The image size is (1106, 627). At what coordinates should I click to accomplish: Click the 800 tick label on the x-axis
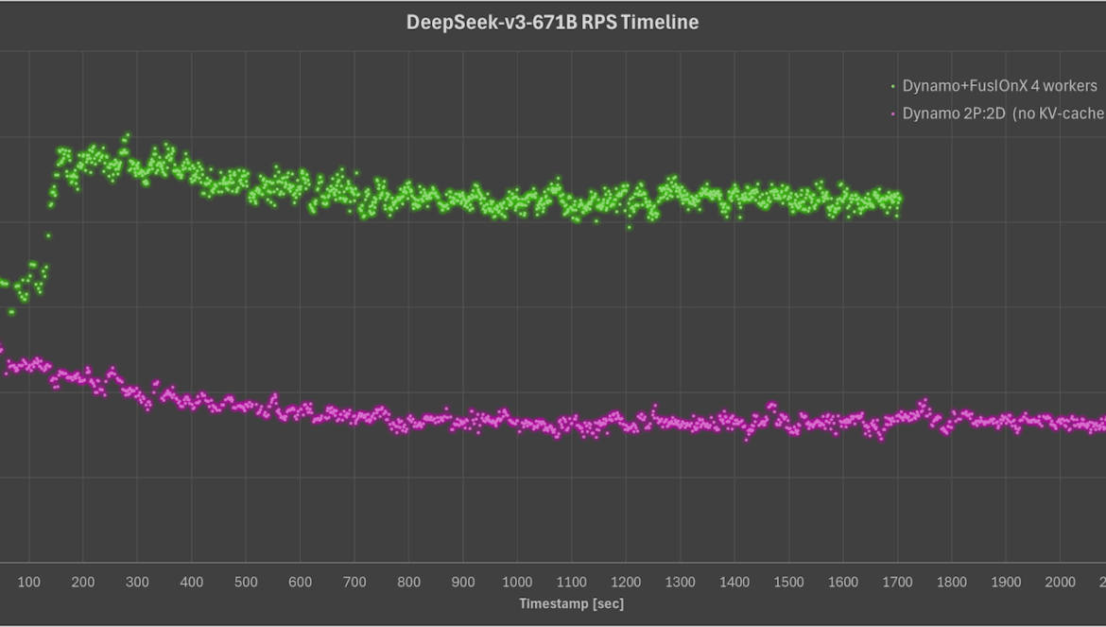click(409, 582)
